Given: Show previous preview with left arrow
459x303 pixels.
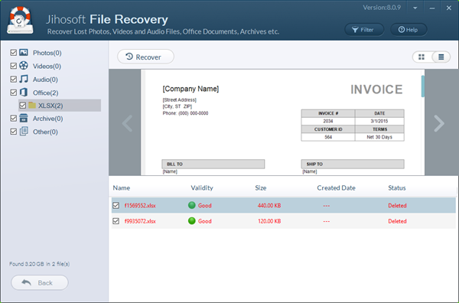Looking at the screenshot, I should pyautogui.click(x=127, y=123).
